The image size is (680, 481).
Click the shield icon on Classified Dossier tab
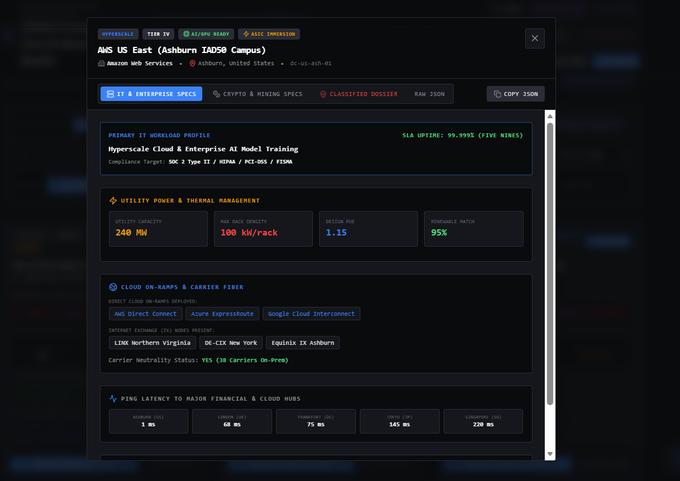[323, 94]
